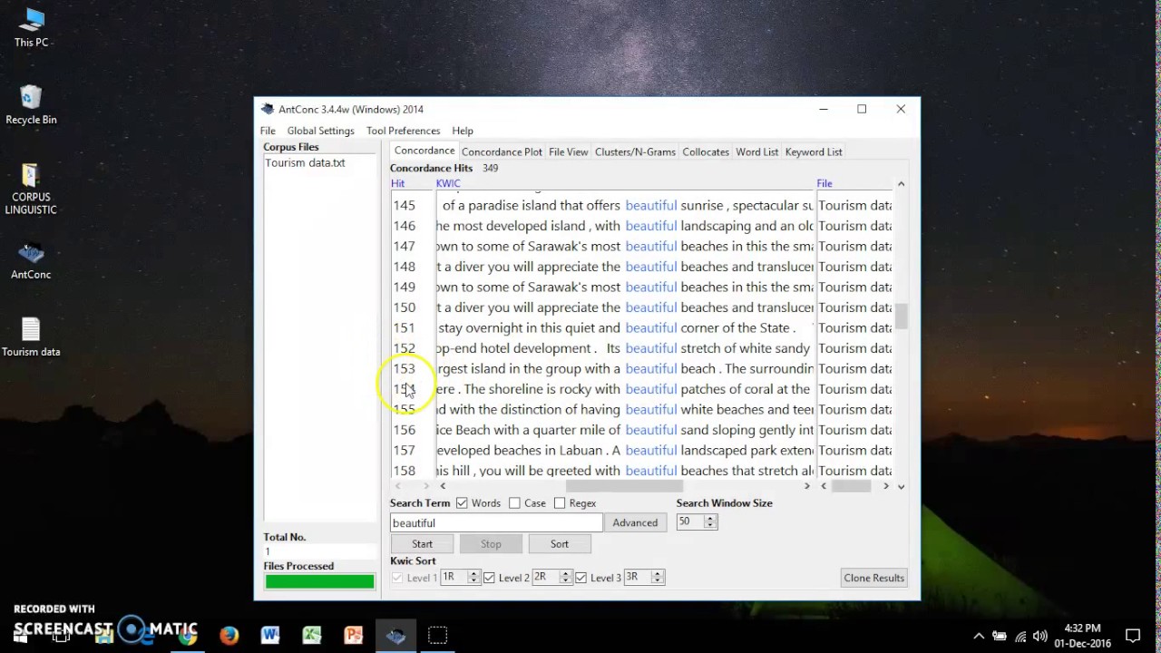Switch to the Concordance Plot tab
Viewport: 1161px width, 653px height.
tap(502, 152)
